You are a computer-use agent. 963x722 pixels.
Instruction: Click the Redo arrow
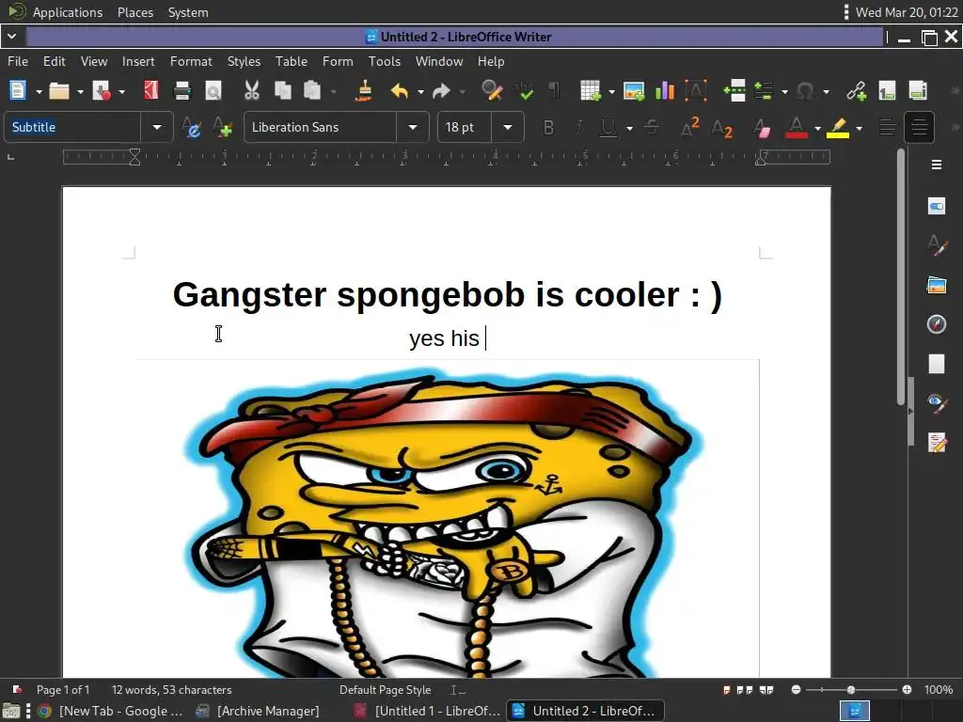pos(441,91)
